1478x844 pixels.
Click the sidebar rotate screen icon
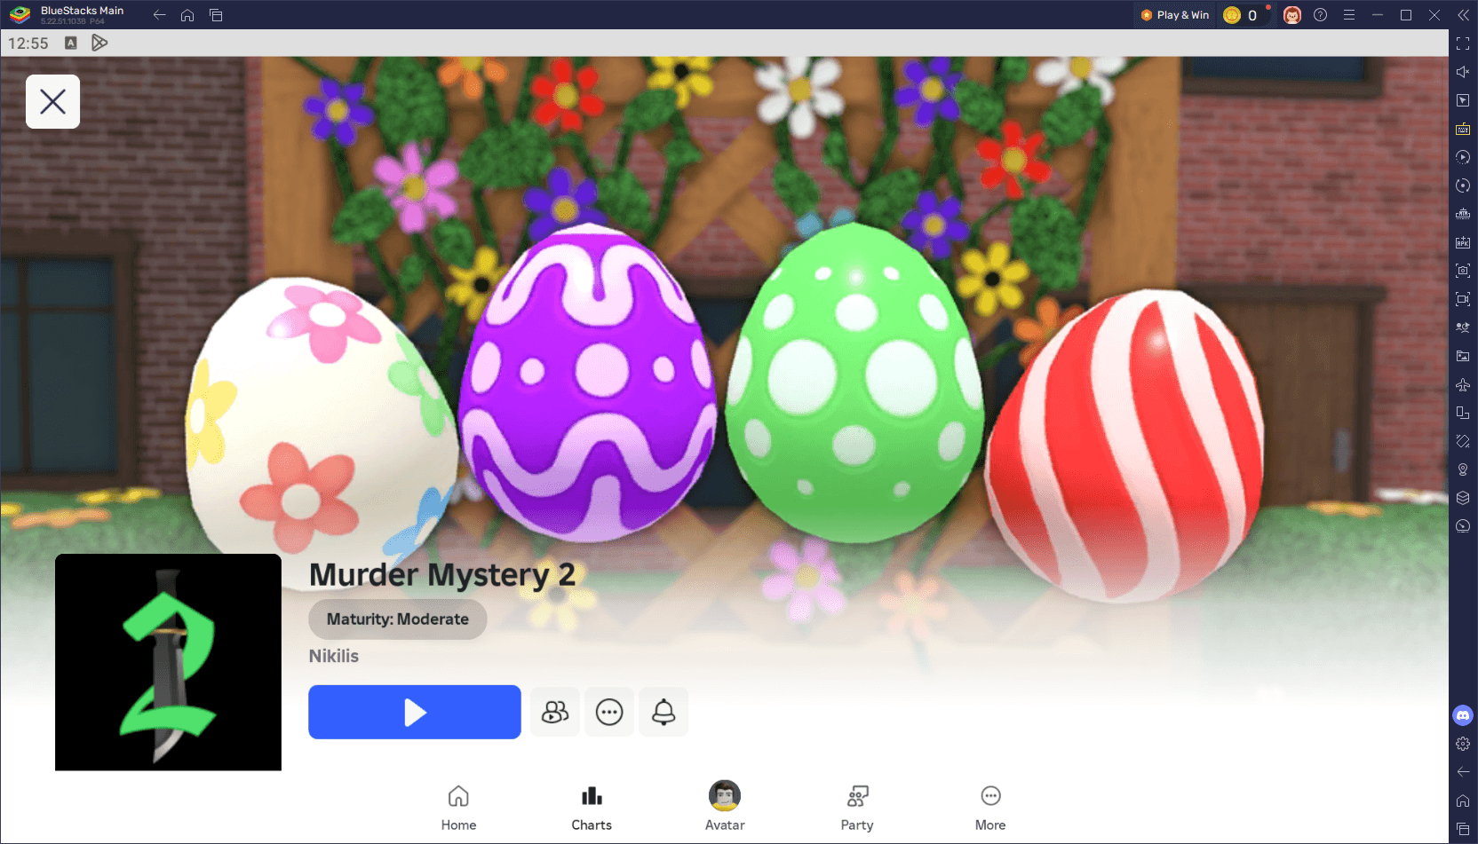click(x=1463, y=185)
